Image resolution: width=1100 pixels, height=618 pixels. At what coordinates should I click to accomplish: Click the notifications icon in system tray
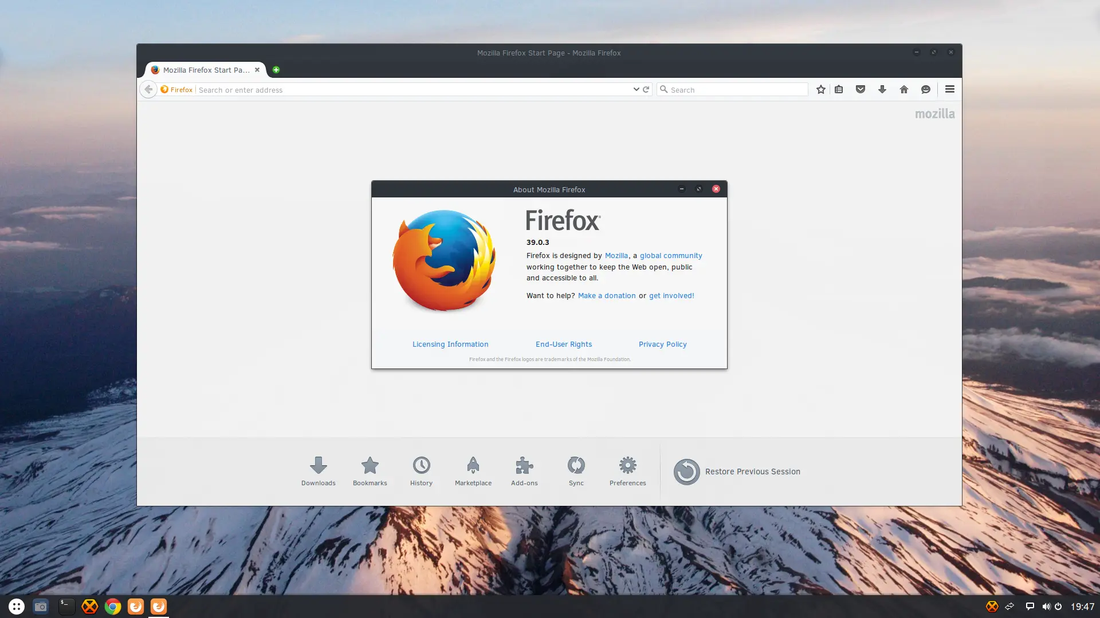1030,607
